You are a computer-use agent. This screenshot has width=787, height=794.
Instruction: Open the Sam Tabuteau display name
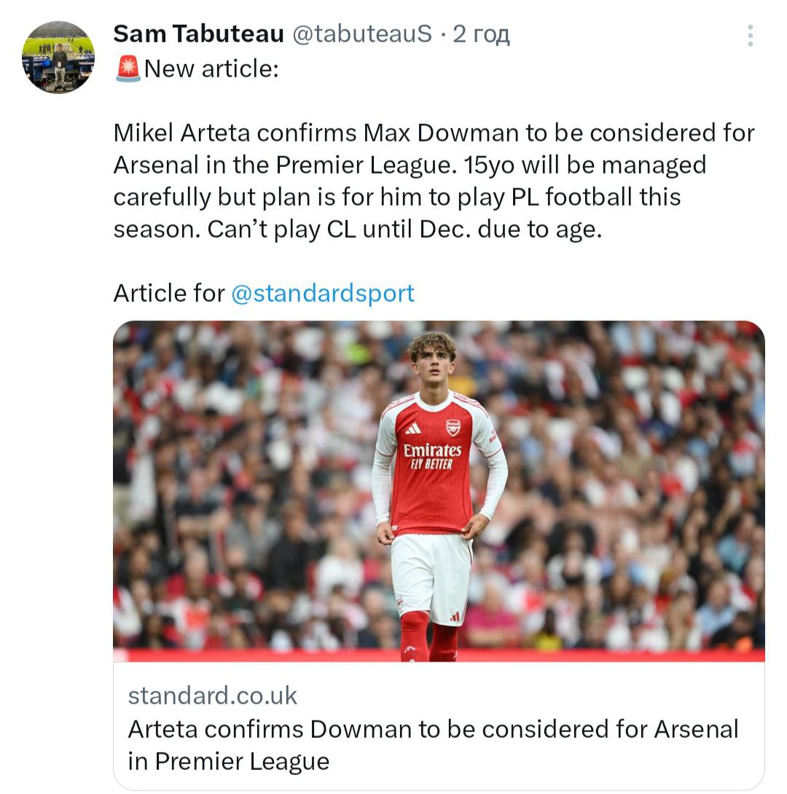(198, 34)
